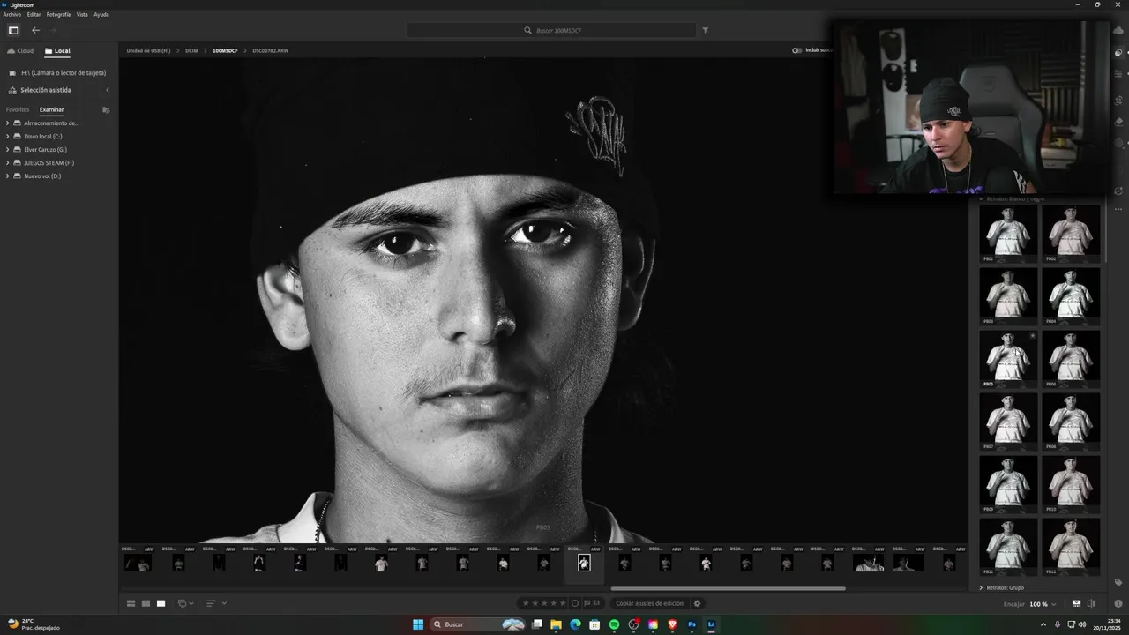
Task: Go to 100MSDCF breadcrumb
Action: click(225, 51)
